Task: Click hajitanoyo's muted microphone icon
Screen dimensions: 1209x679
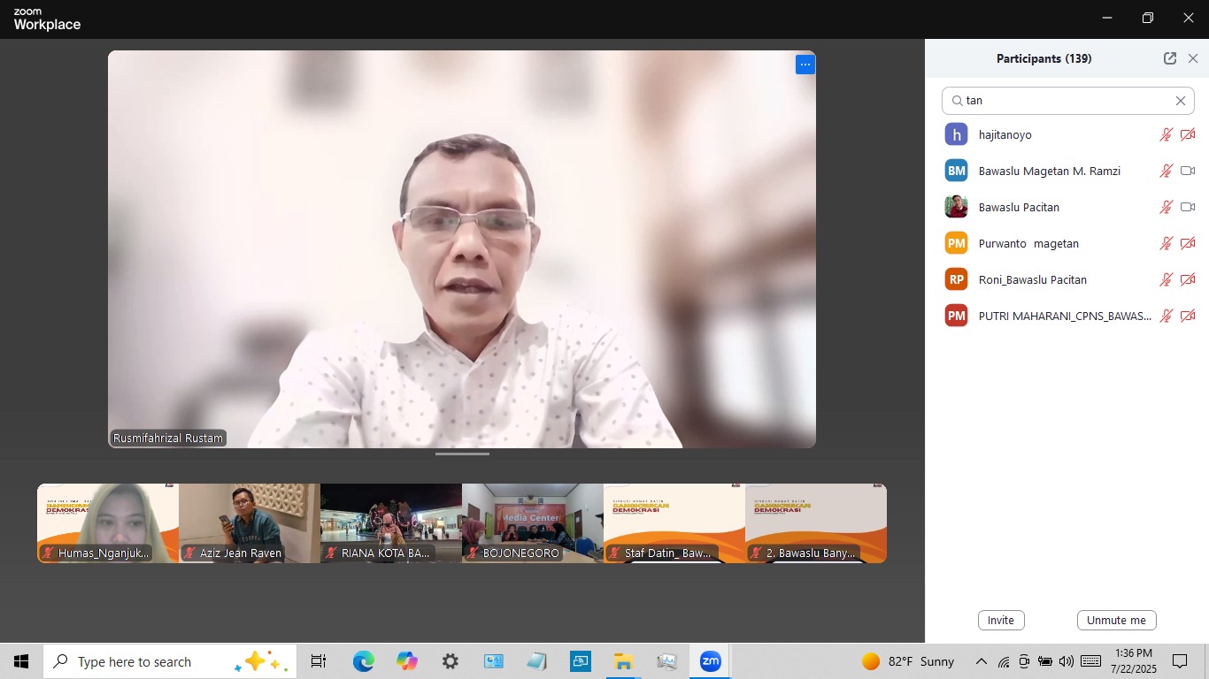Action: coord(1167,134)
